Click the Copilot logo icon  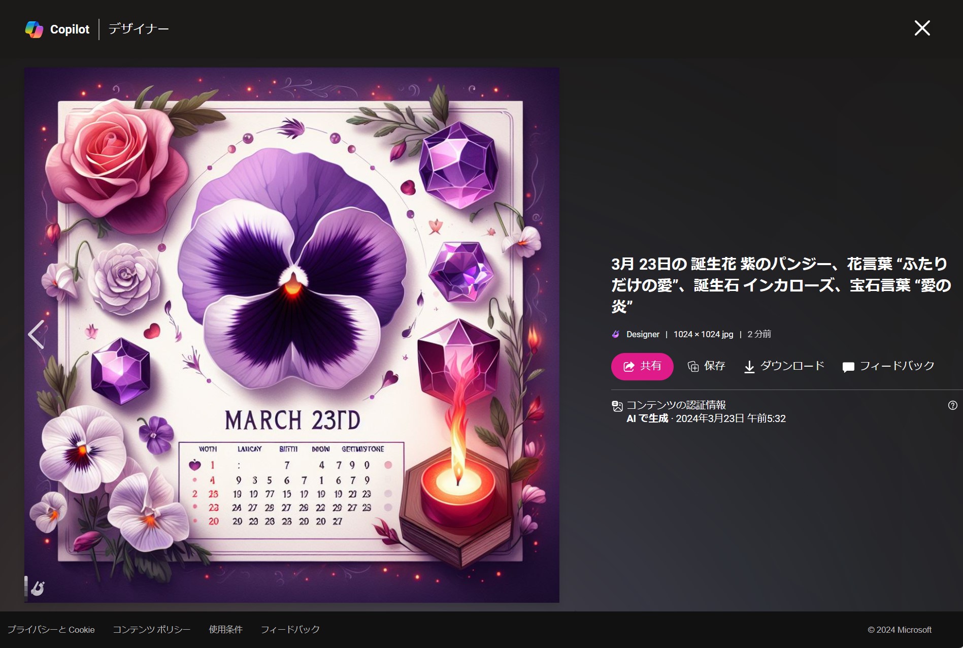pyautogui.click(x=34, y=29)
